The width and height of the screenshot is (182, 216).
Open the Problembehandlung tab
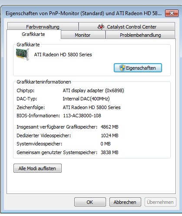(x=140, y=35)
